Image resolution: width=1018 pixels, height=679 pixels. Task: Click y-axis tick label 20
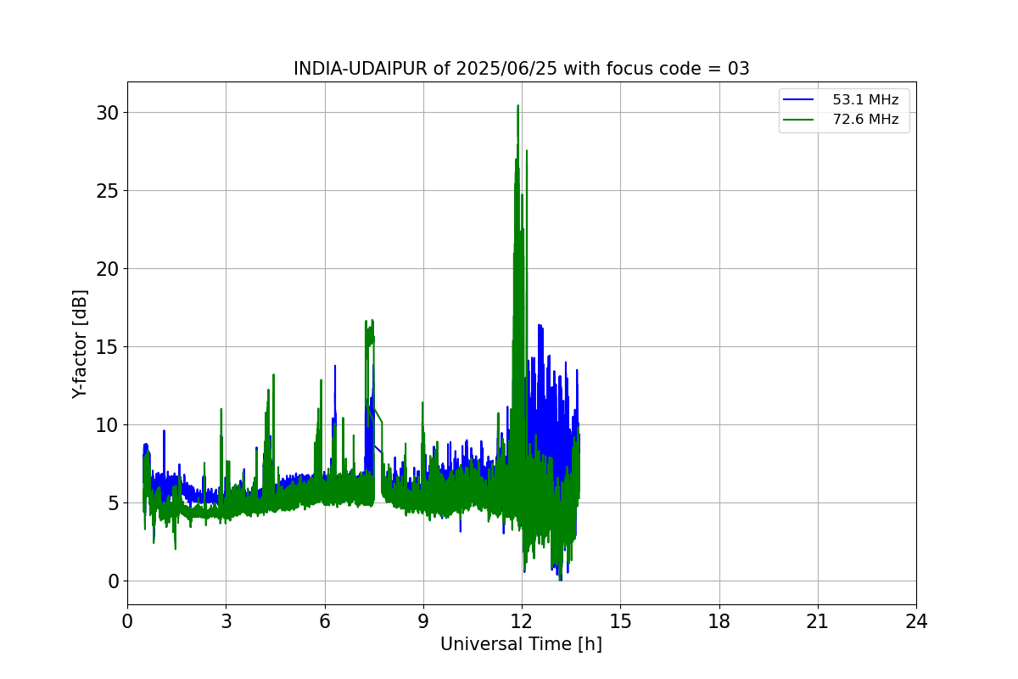[107, 269]
